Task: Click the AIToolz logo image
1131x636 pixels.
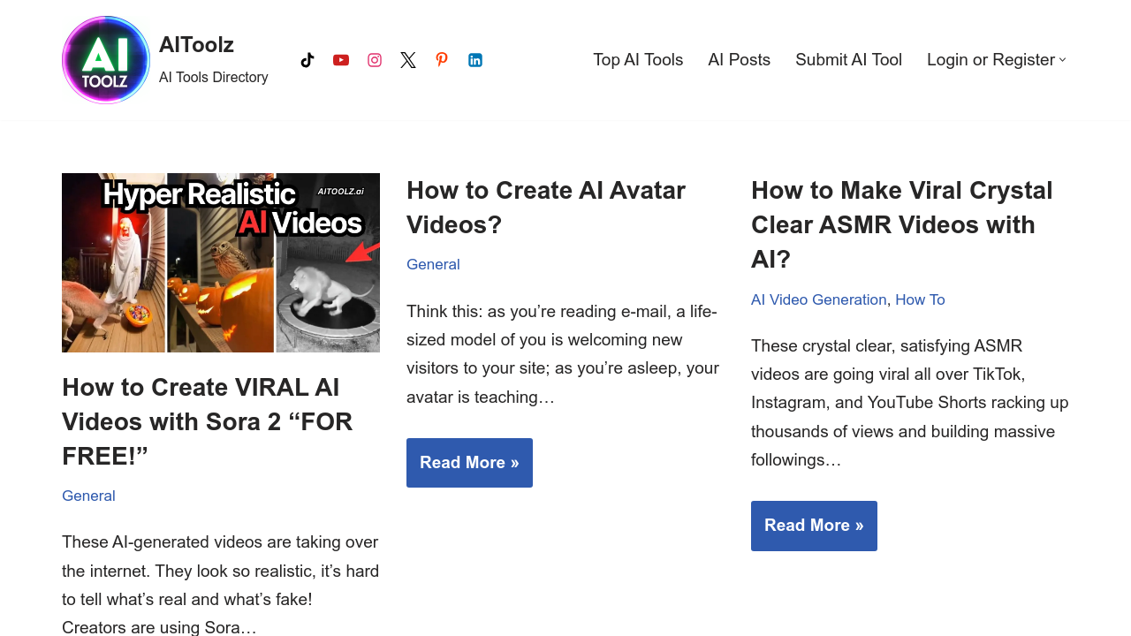Action: coord(106,60)
